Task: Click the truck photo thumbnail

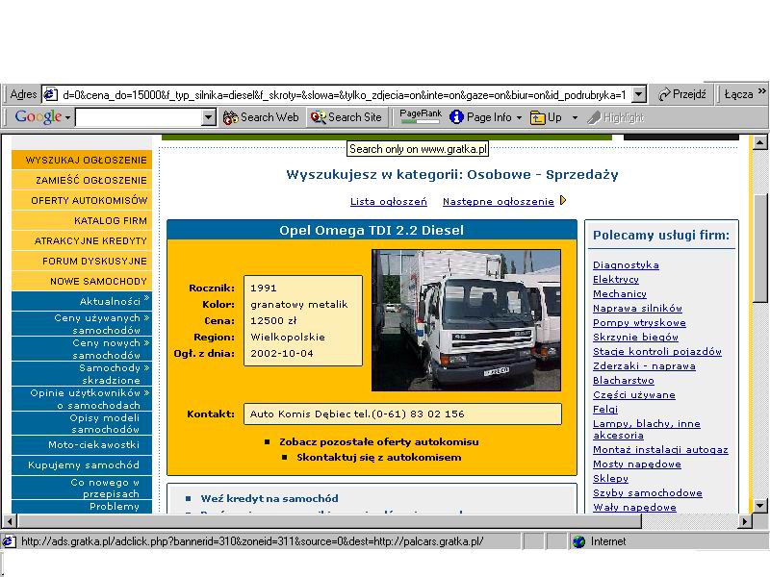Action: coord(466,320)
